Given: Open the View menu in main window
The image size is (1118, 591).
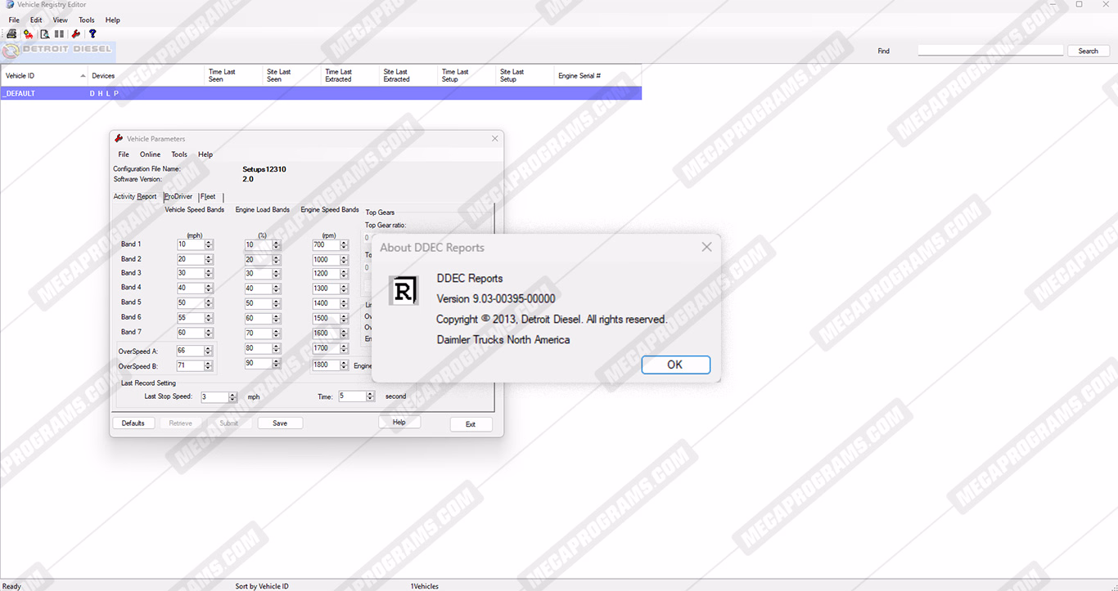Looking at the screenshot, I should click(61, 20).
